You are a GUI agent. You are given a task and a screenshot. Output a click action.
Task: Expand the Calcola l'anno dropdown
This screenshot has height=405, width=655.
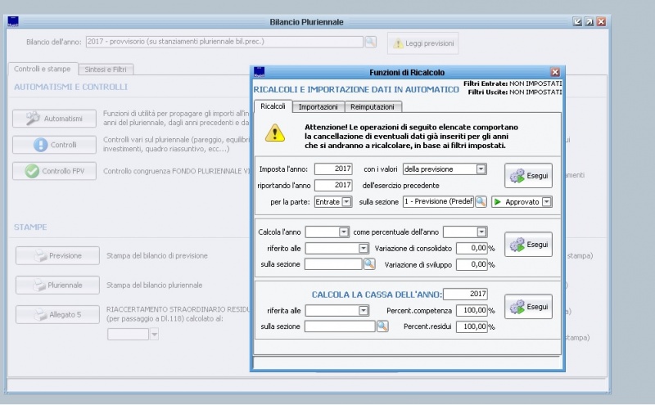344,232
